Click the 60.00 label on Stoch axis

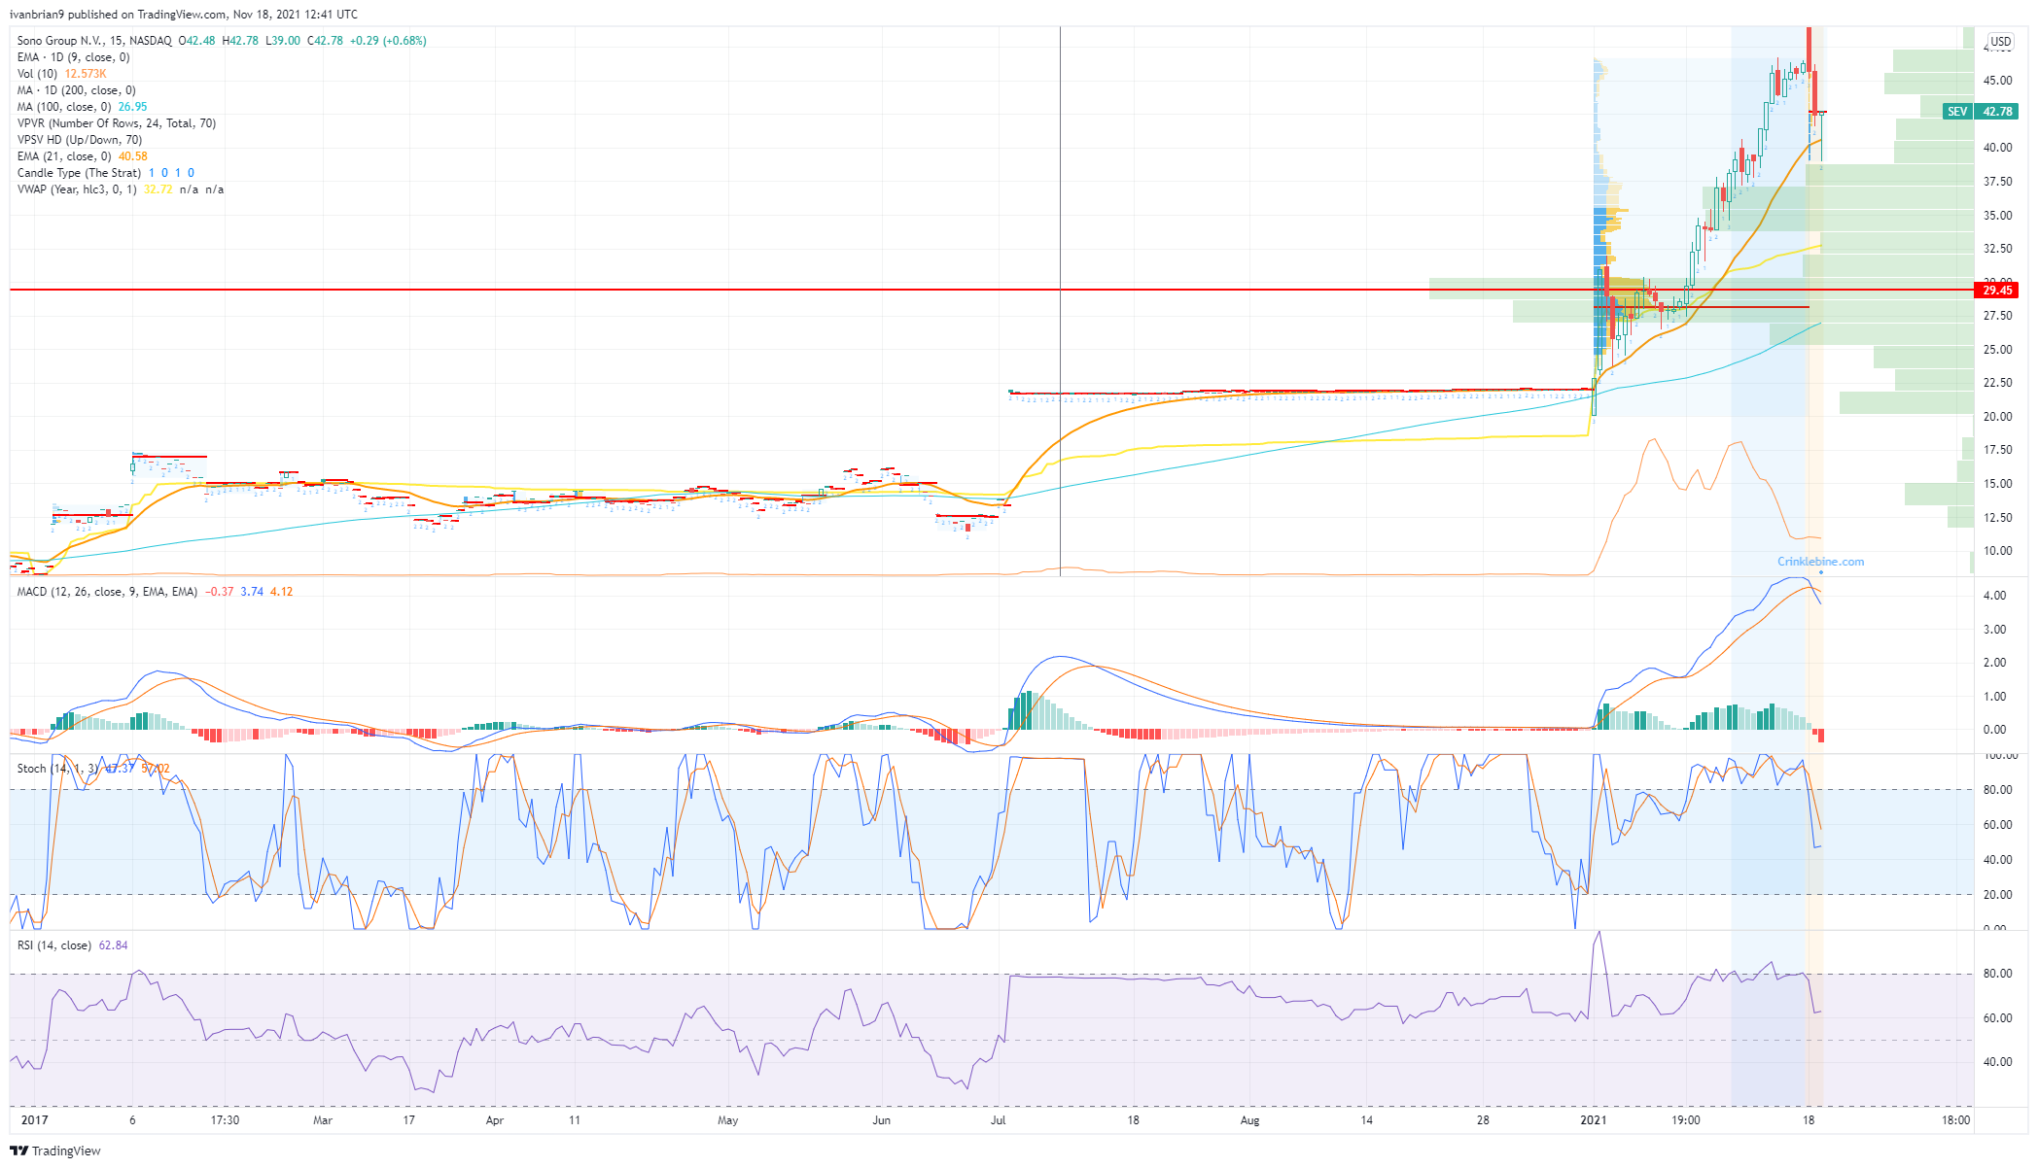pos(1997,825)
